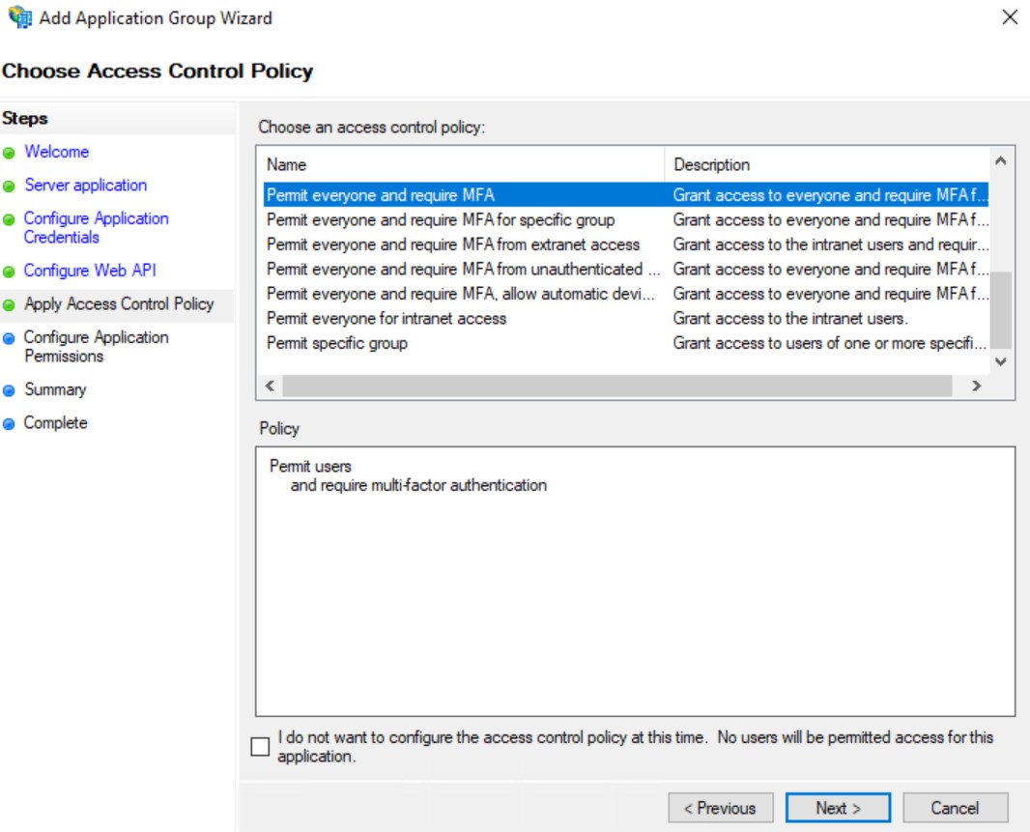1030x832 pixels.
Task: Select Permit everyone and require MFA policy
Action: [625, 195]
